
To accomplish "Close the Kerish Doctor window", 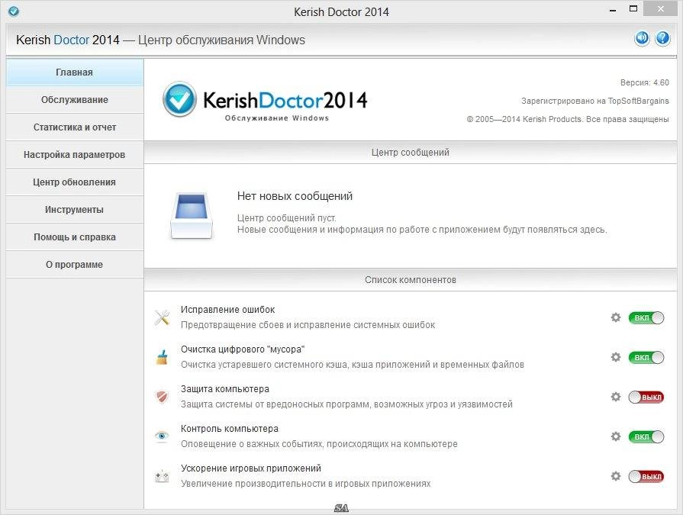I will [660, 8].
